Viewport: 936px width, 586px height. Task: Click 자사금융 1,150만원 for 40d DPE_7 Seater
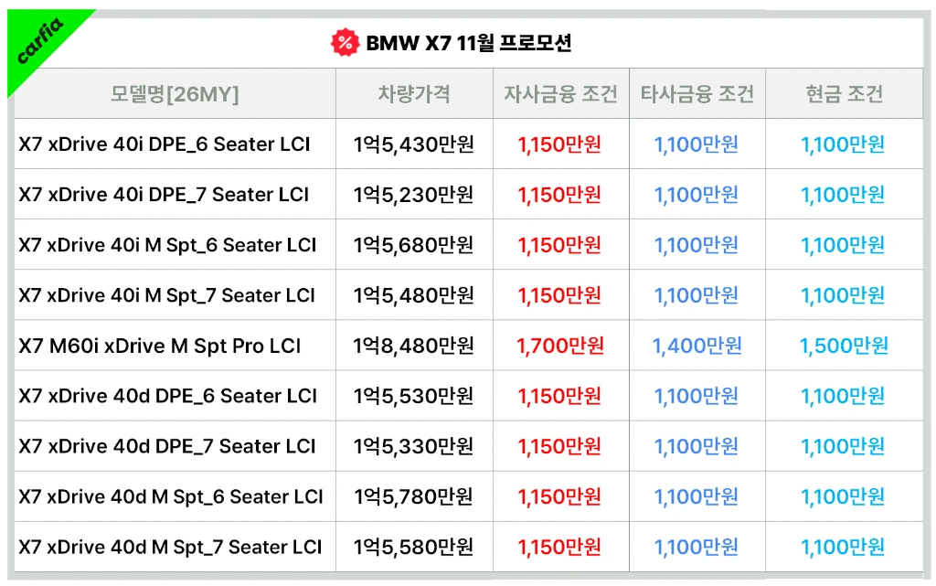click(x=559, y=446)
